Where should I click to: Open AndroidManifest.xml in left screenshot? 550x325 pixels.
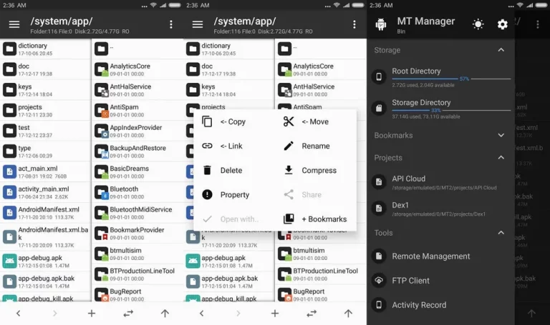click(46, 213)
